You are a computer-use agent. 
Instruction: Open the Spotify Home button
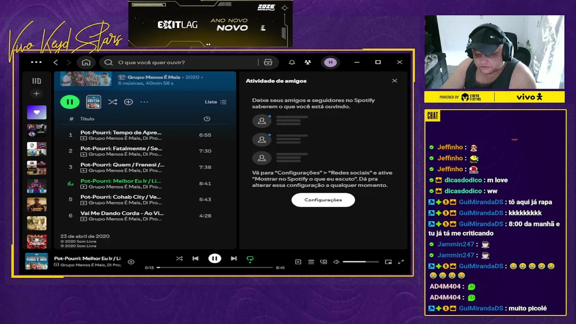coord(86,62)
